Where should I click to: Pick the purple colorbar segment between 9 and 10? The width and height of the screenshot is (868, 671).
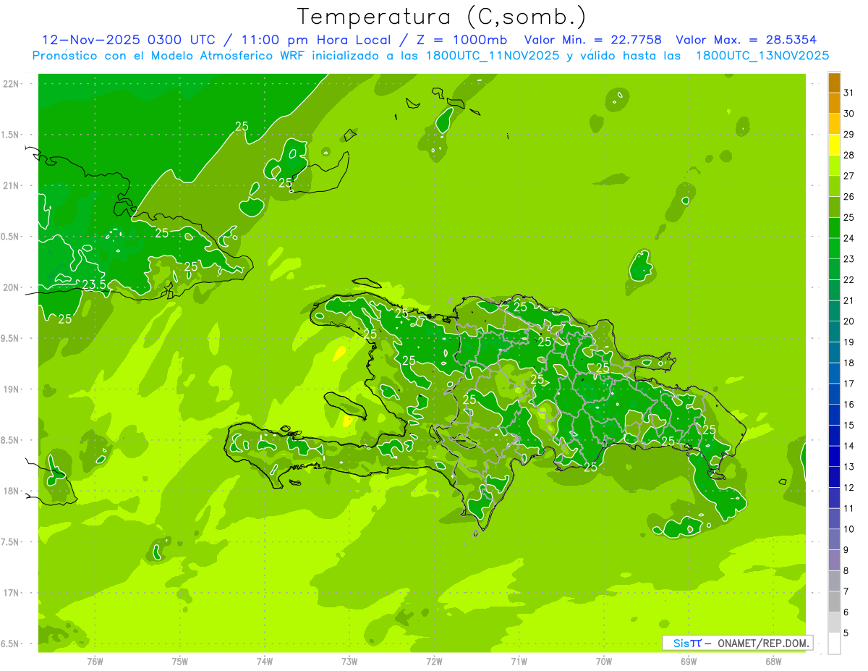pos(834,539)
